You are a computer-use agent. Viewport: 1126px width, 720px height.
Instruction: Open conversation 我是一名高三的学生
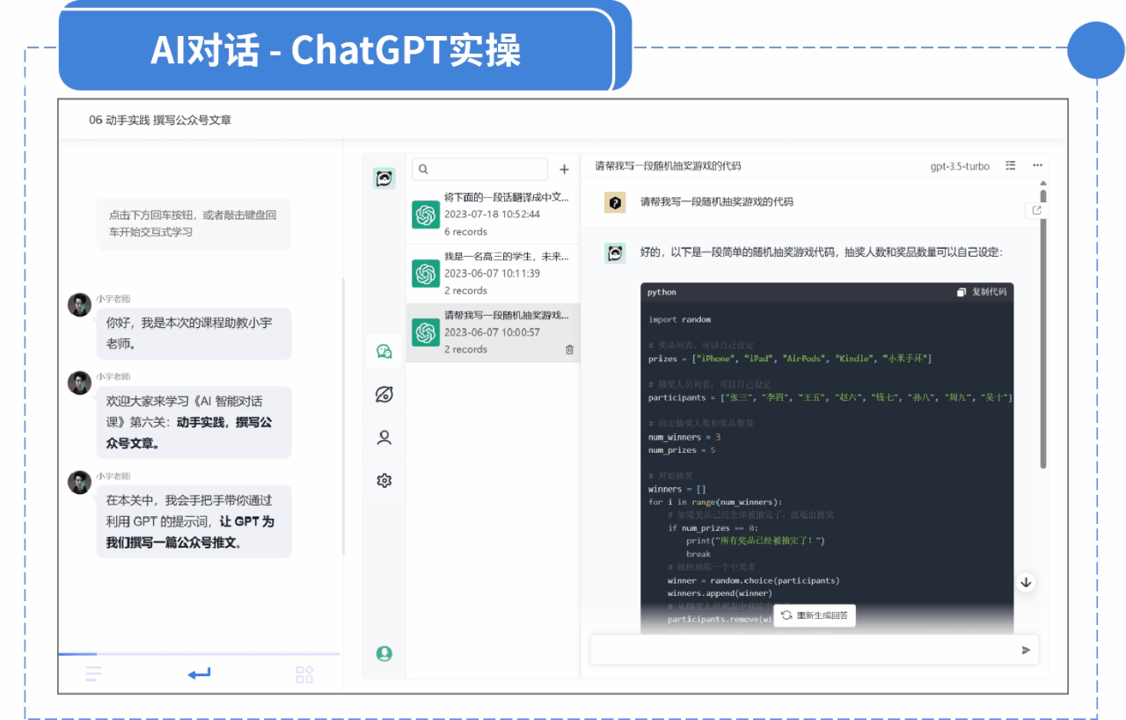[493, 273]
